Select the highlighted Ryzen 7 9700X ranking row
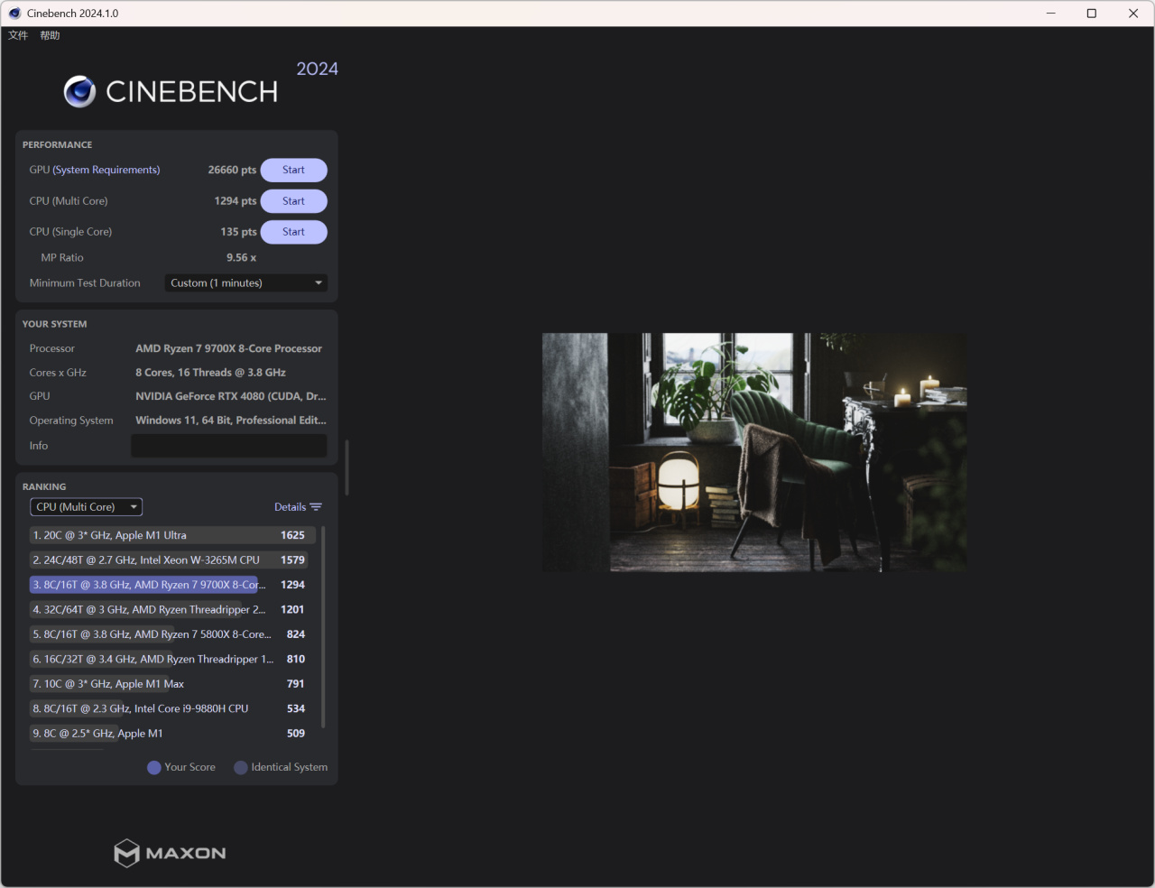Screen dimensions: 1155x888 click(x=172, y=585)
